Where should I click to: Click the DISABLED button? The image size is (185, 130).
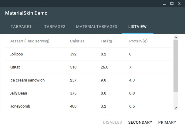click(x=113, y=122)
